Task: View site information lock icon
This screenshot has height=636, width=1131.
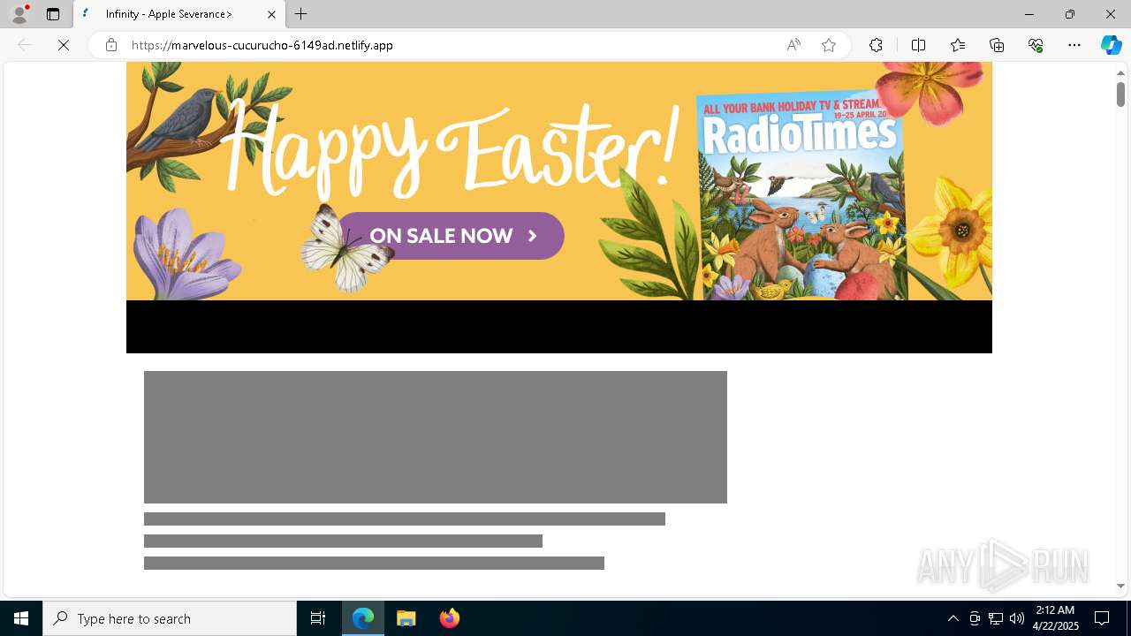Action: click(111, 45)
